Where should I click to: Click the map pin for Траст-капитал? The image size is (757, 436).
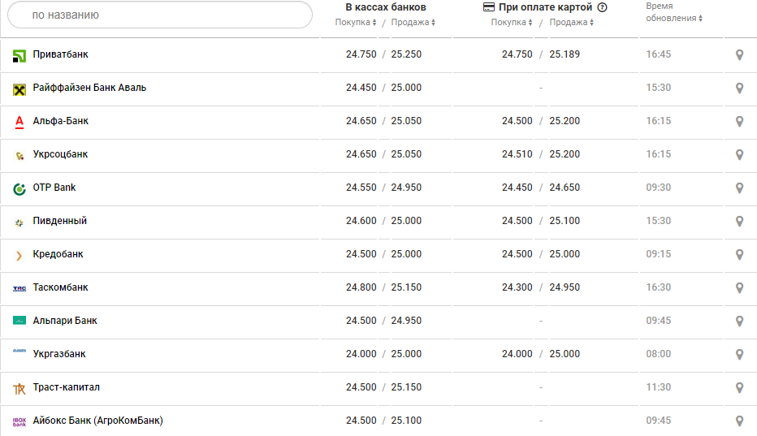tap(739, 388)
